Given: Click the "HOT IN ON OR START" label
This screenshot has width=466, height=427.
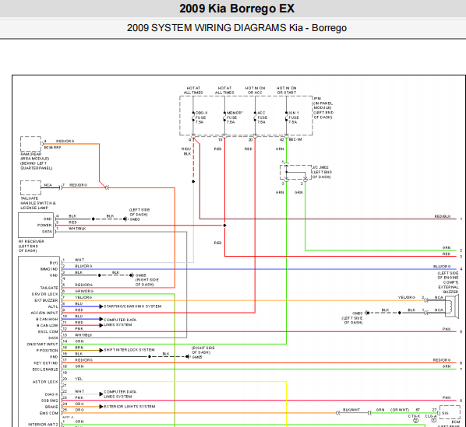Looking at the screenshot, I should point(287,90).
